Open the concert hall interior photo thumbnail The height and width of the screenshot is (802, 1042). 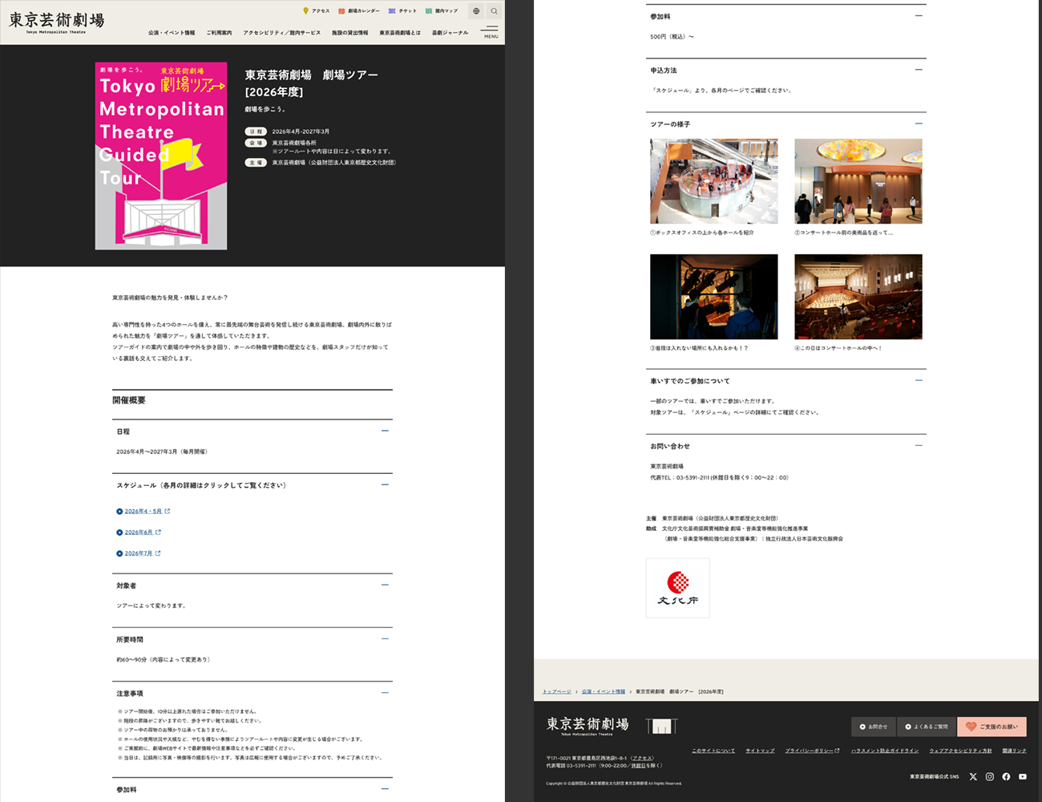858,297
